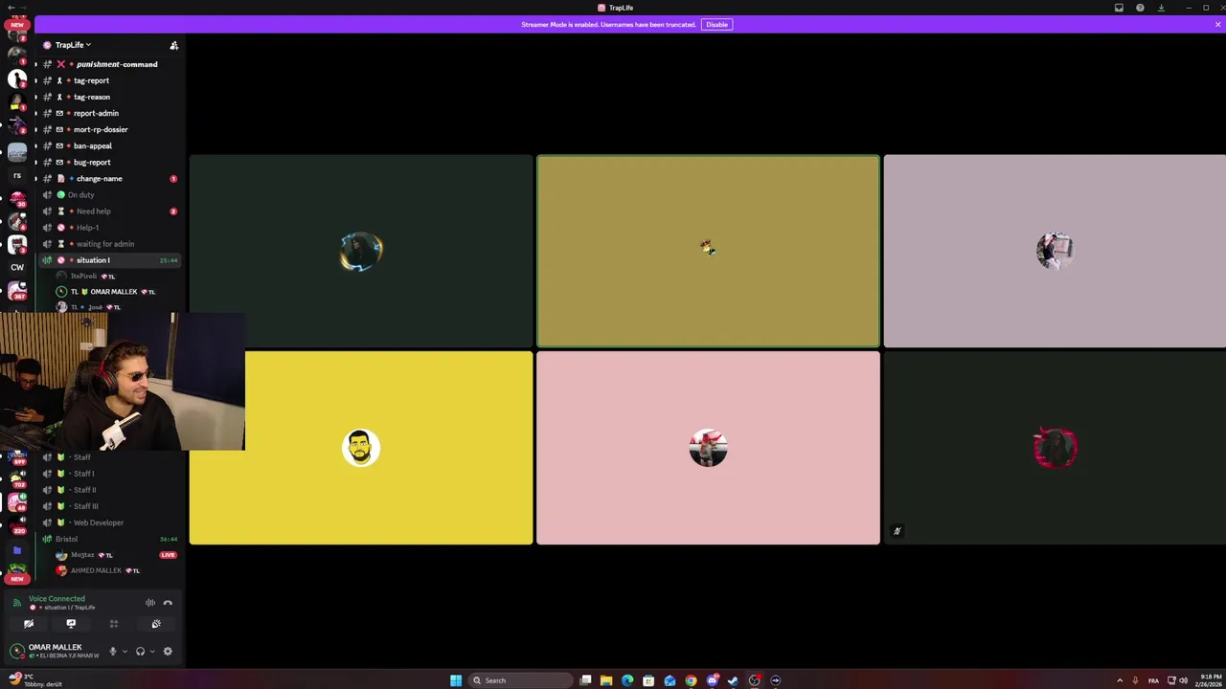Click user OMAR MALLEK under situation I

click(x=113, y=291)
